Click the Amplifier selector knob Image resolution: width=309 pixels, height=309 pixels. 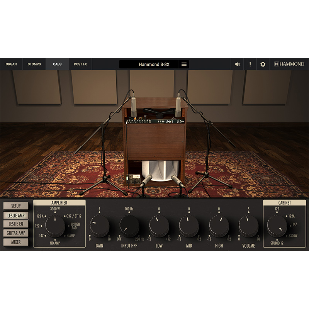pyautogui.click(x=55, y=226)
